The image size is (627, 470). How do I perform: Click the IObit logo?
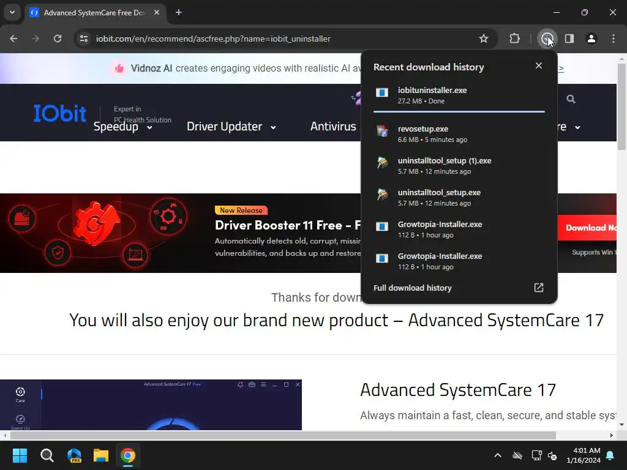[x=60, y=113]
